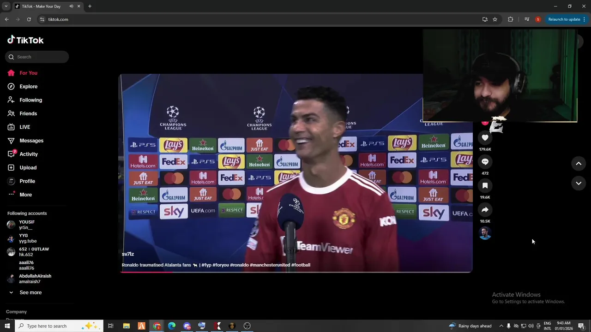Open the clock and calendar flyout

[x=564, y=326]
